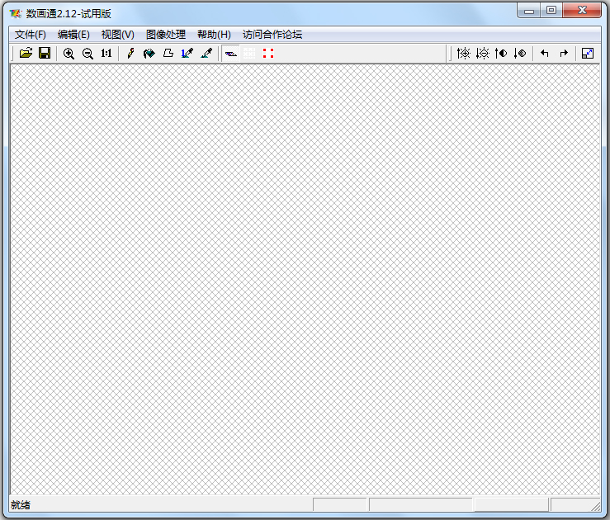This screenshot has height=520, width=610.
Task: Toggle the active brush stroke view button
Action: click(230, 54)
